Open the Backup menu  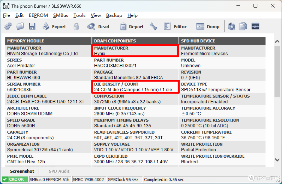pyautogui.click(x=114, y=15)
